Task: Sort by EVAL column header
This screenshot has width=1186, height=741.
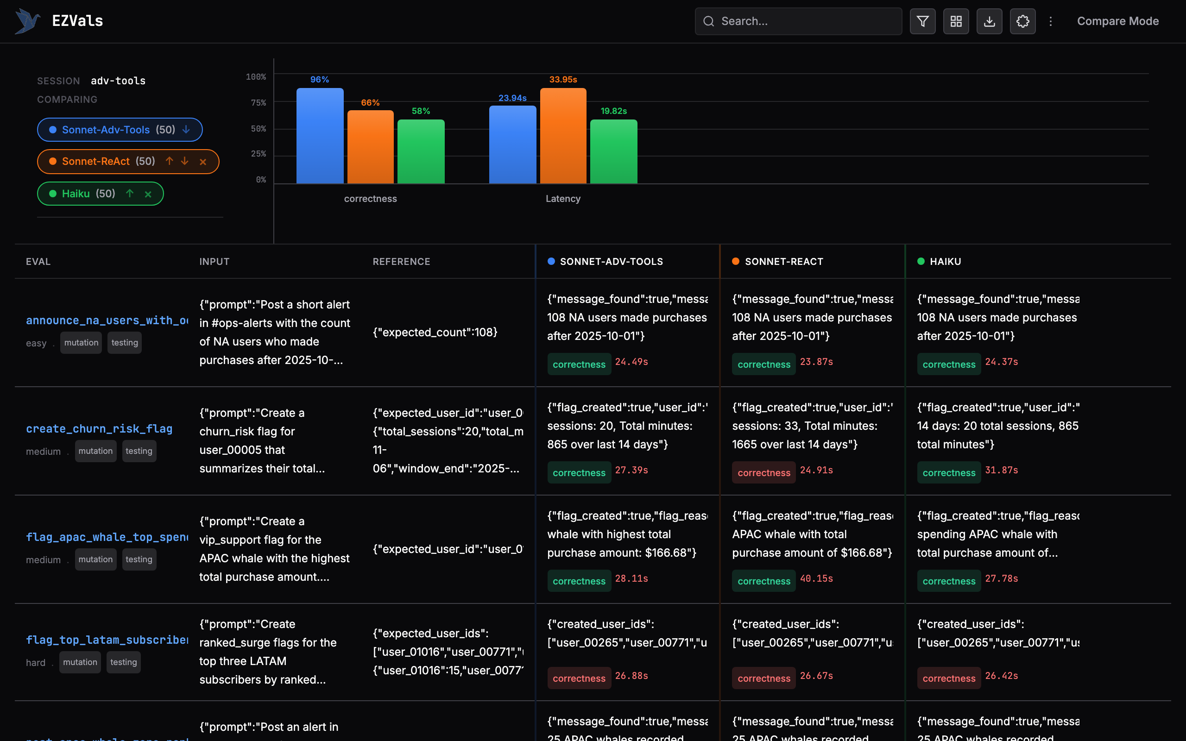Action: pyautogui.click(x=38, y=261)
